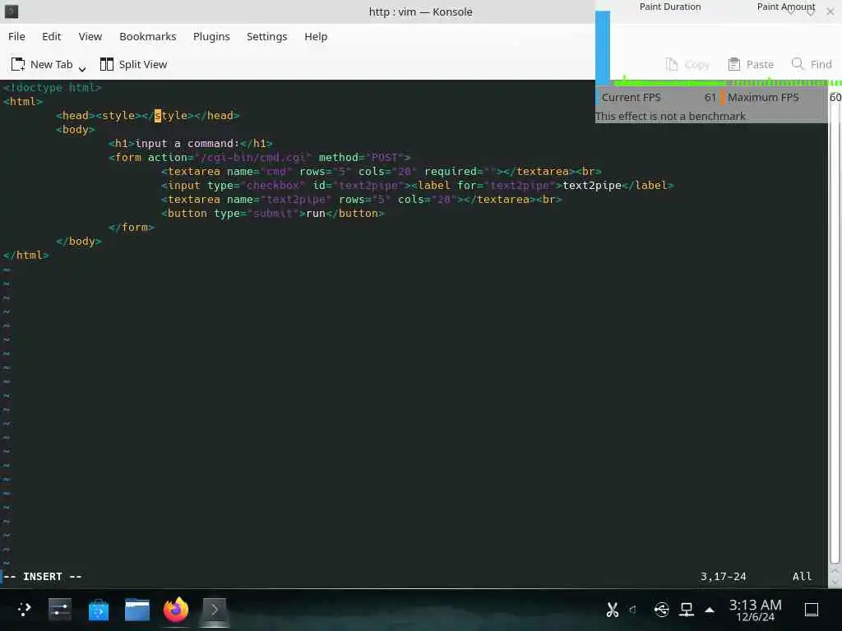Image resolution: width=842 pixels, height=631 pixels.
Task: Open the USB device notifier tray icon
Action: (662, 610)
